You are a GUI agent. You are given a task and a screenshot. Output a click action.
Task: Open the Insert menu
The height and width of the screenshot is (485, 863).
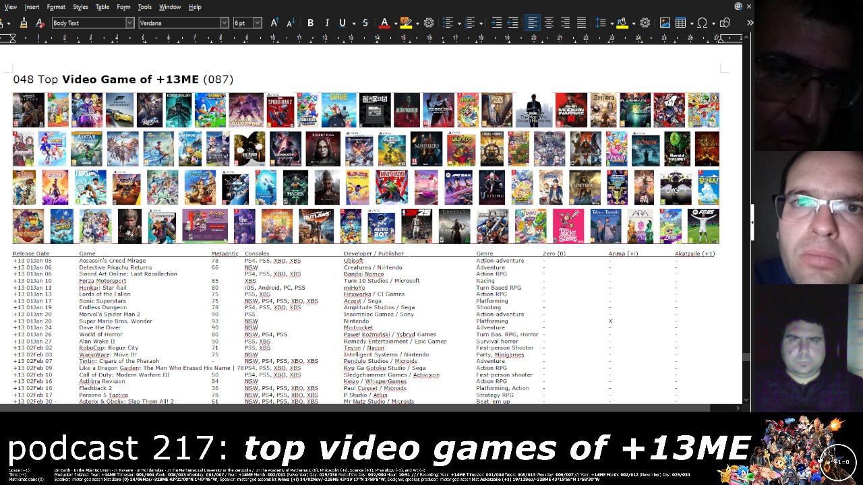pyautogui.click(x=32, y=7)
